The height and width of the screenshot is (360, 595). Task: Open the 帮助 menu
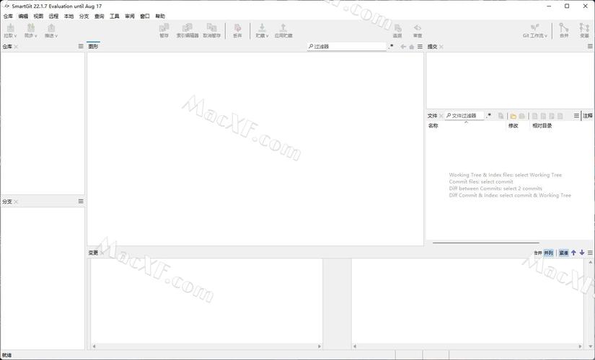[x=160, y=17]
